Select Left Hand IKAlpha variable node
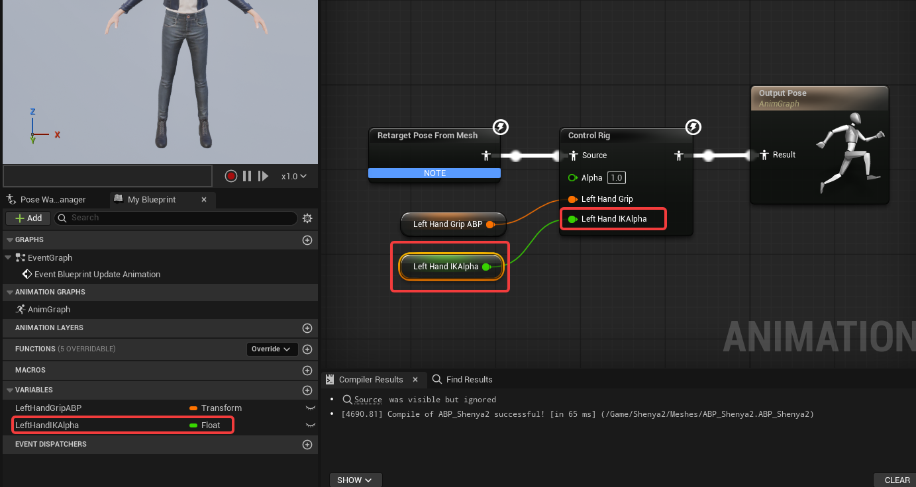916x487 pixels. pos(452,267)
